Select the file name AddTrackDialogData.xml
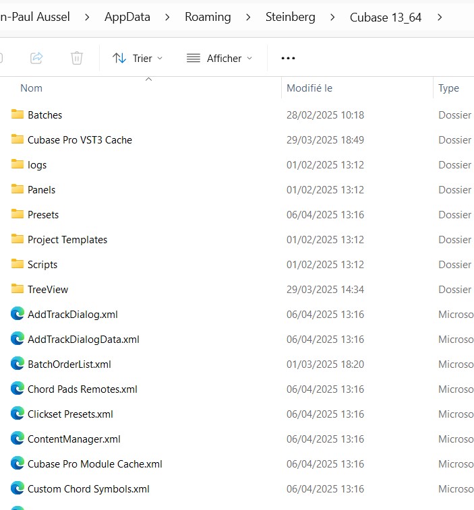The width and height of the screenshot is (474, 510). [x=84, y=340]
